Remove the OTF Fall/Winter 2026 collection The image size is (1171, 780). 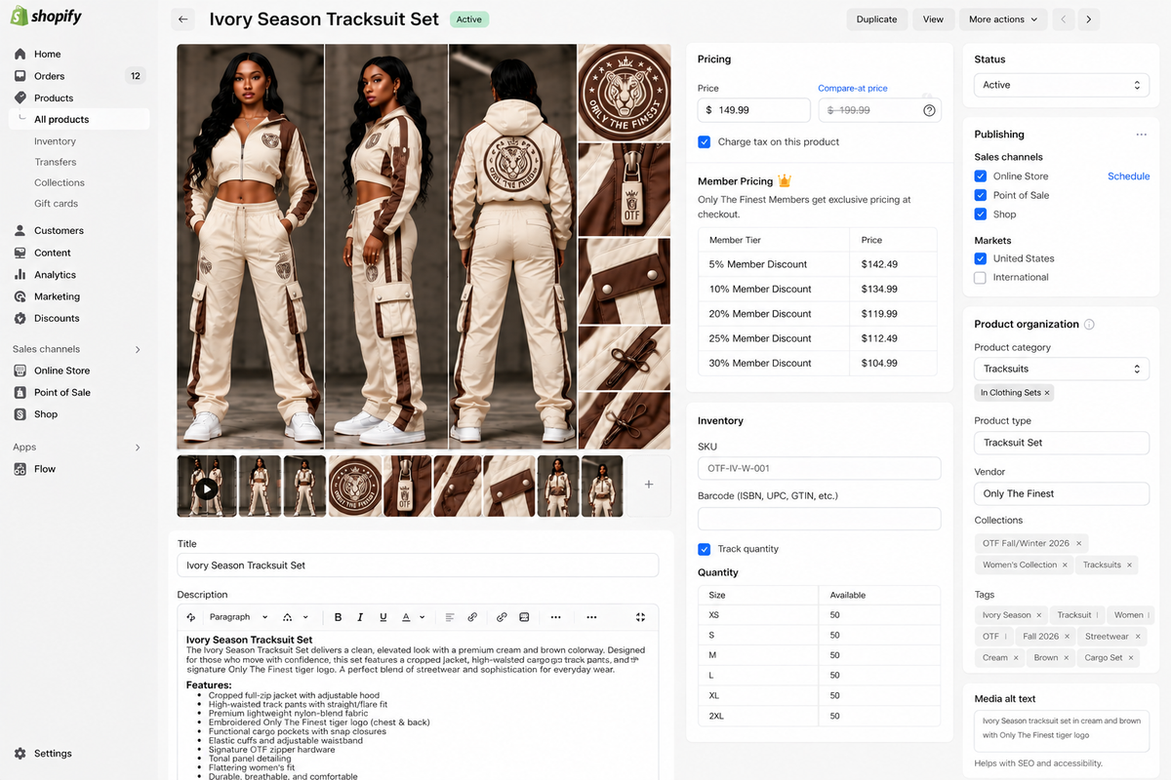point(1078,543)
